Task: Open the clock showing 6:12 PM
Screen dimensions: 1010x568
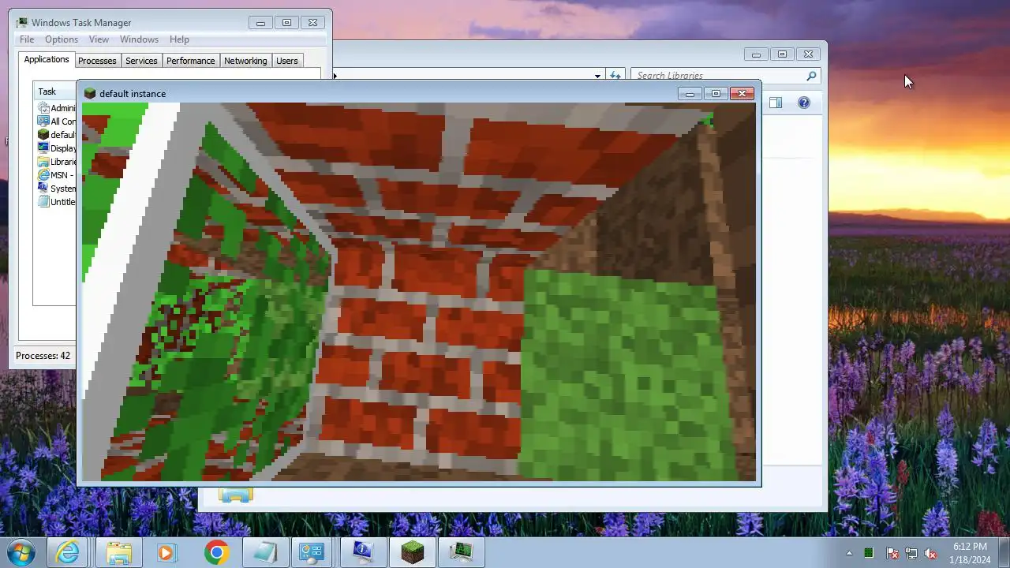Action: point(970,552)
